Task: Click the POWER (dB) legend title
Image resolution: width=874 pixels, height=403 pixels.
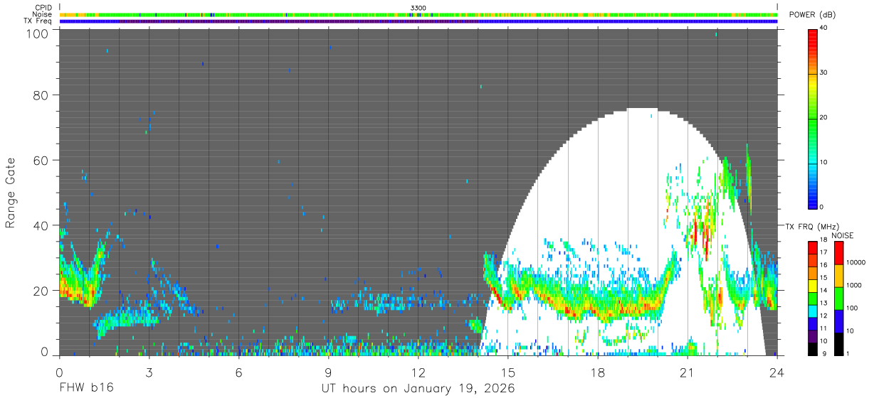Action: coord(812,15)
